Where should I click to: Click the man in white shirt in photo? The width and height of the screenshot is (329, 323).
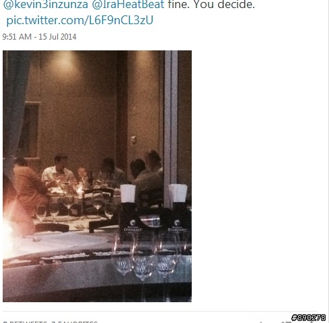coord(59,171)
